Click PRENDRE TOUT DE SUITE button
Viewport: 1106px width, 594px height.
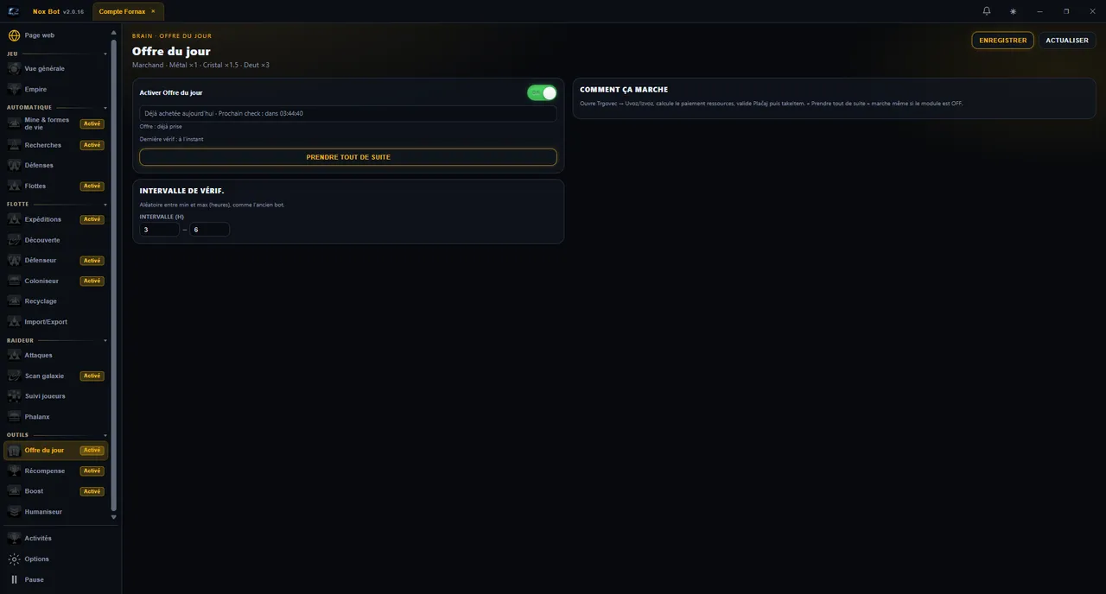pyautogui.click(x=348, y=157)
